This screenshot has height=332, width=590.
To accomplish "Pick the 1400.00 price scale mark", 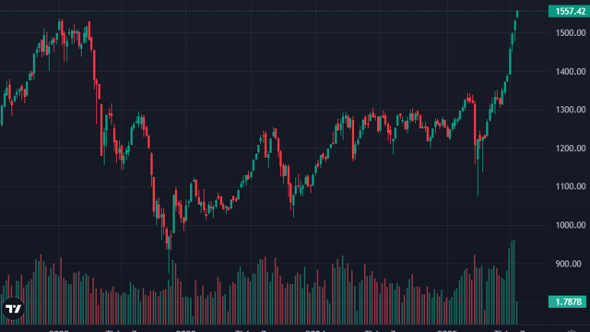I will [x=571, y=72].
